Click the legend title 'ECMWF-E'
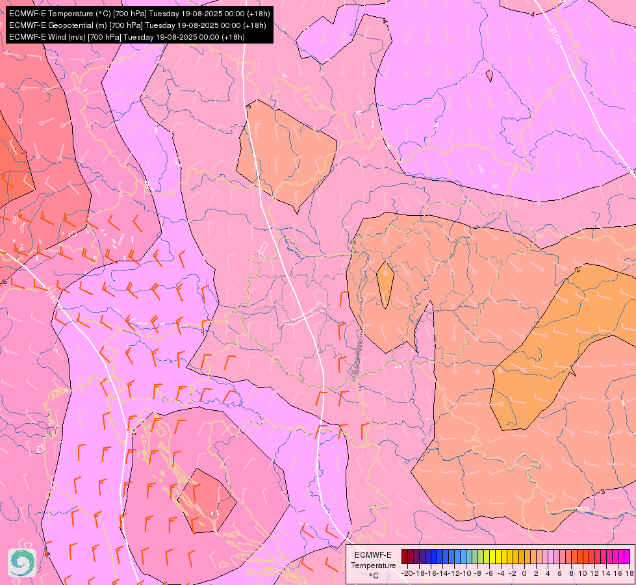This screenshot has width=636, height=585. tap(373, 554)
